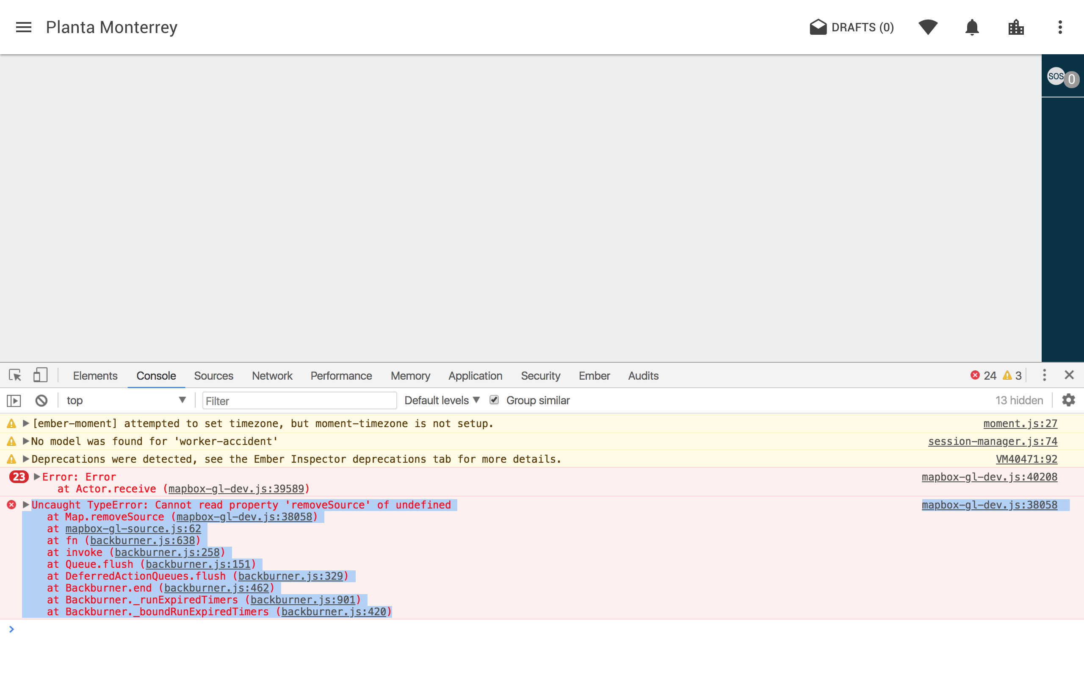This screenshot has width=1084, height=678.
Task: Open the top JavaScript context dropdown
Action: point(125,400)
